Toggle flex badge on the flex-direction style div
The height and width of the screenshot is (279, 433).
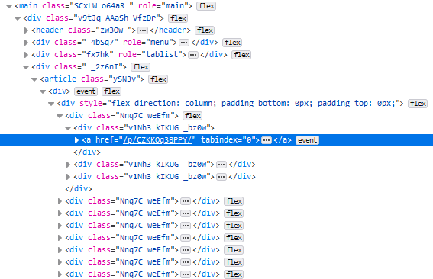[x=418, y=104]
